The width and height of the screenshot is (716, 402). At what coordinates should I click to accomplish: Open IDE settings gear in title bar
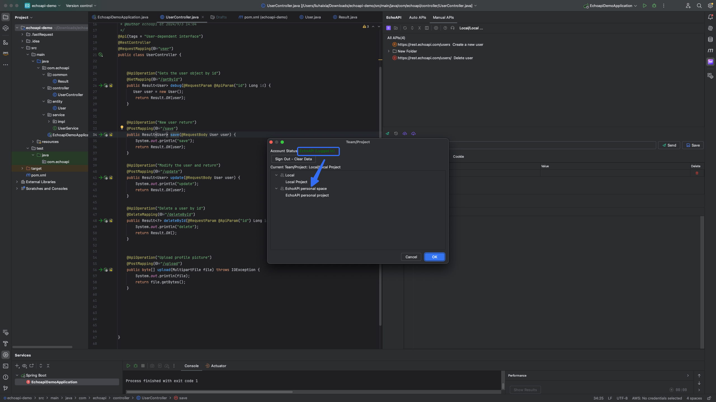710,6
